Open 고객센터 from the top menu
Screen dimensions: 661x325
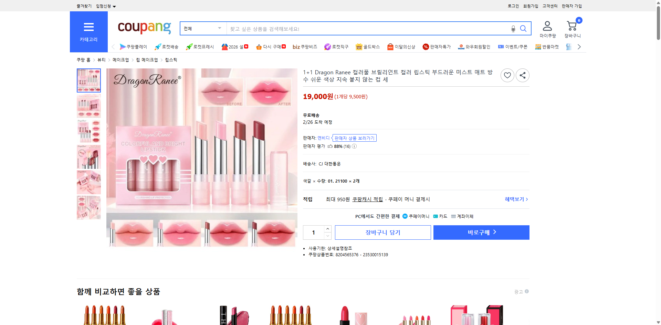click(550, 6)
